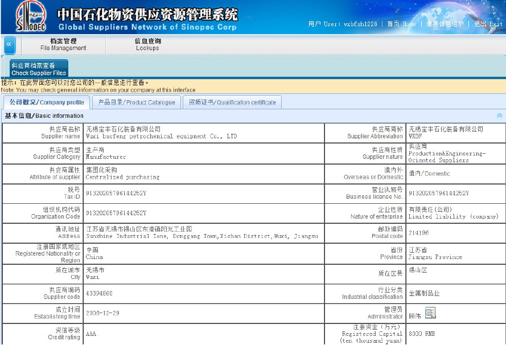The height and width of the screenshot is (345, 506).
Task: Open the Lookups menu
Action: click(x=147, y=44)
